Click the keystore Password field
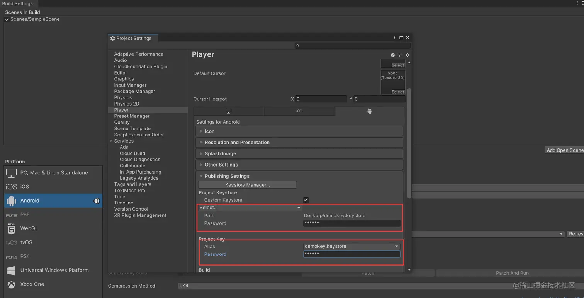Screen dimensions: 584x298 351,223
